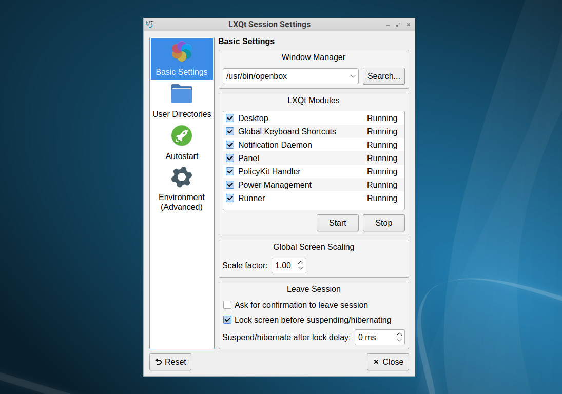Click the Close button at bottom
The width and height of the screenshot is (562, 394).
(388, 362)
